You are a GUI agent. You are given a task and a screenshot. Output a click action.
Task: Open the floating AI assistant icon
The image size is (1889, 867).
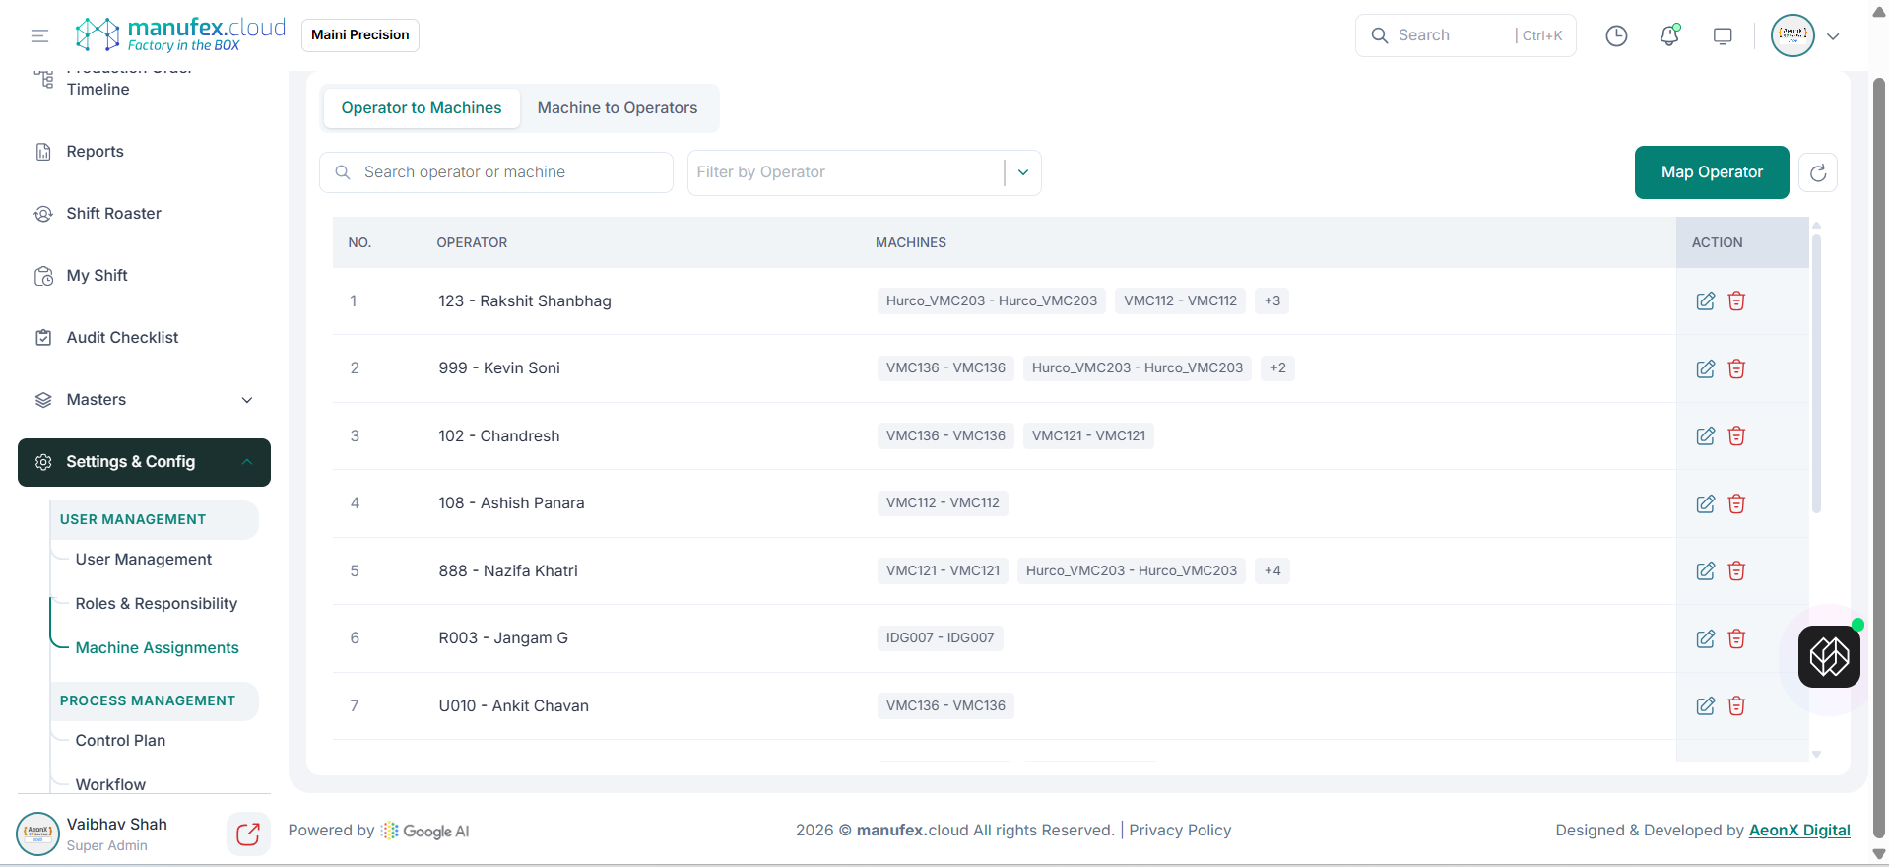1828,656
